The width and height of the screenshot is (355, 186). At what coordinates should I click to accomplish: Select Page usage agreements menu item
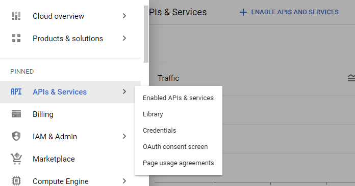(179, 163)
